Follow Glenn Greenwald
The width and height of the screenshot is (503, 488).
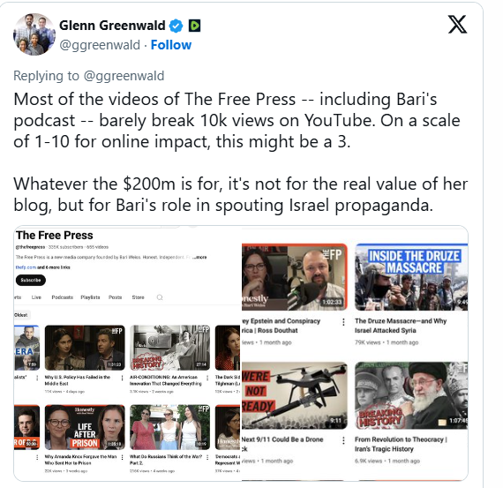pos(171,45)
